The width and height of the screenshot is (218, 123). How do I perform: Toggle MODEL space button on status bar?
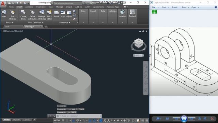pyautogui.click(x=57, y=120)
